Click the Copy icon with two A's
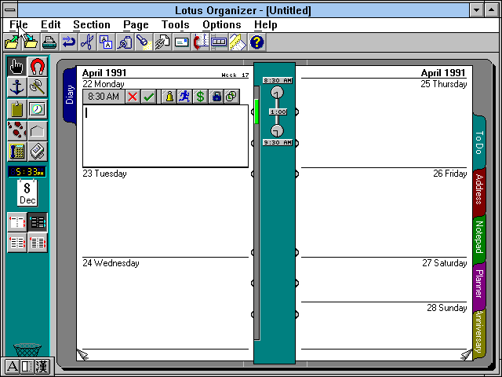 (x=106, y=42)
